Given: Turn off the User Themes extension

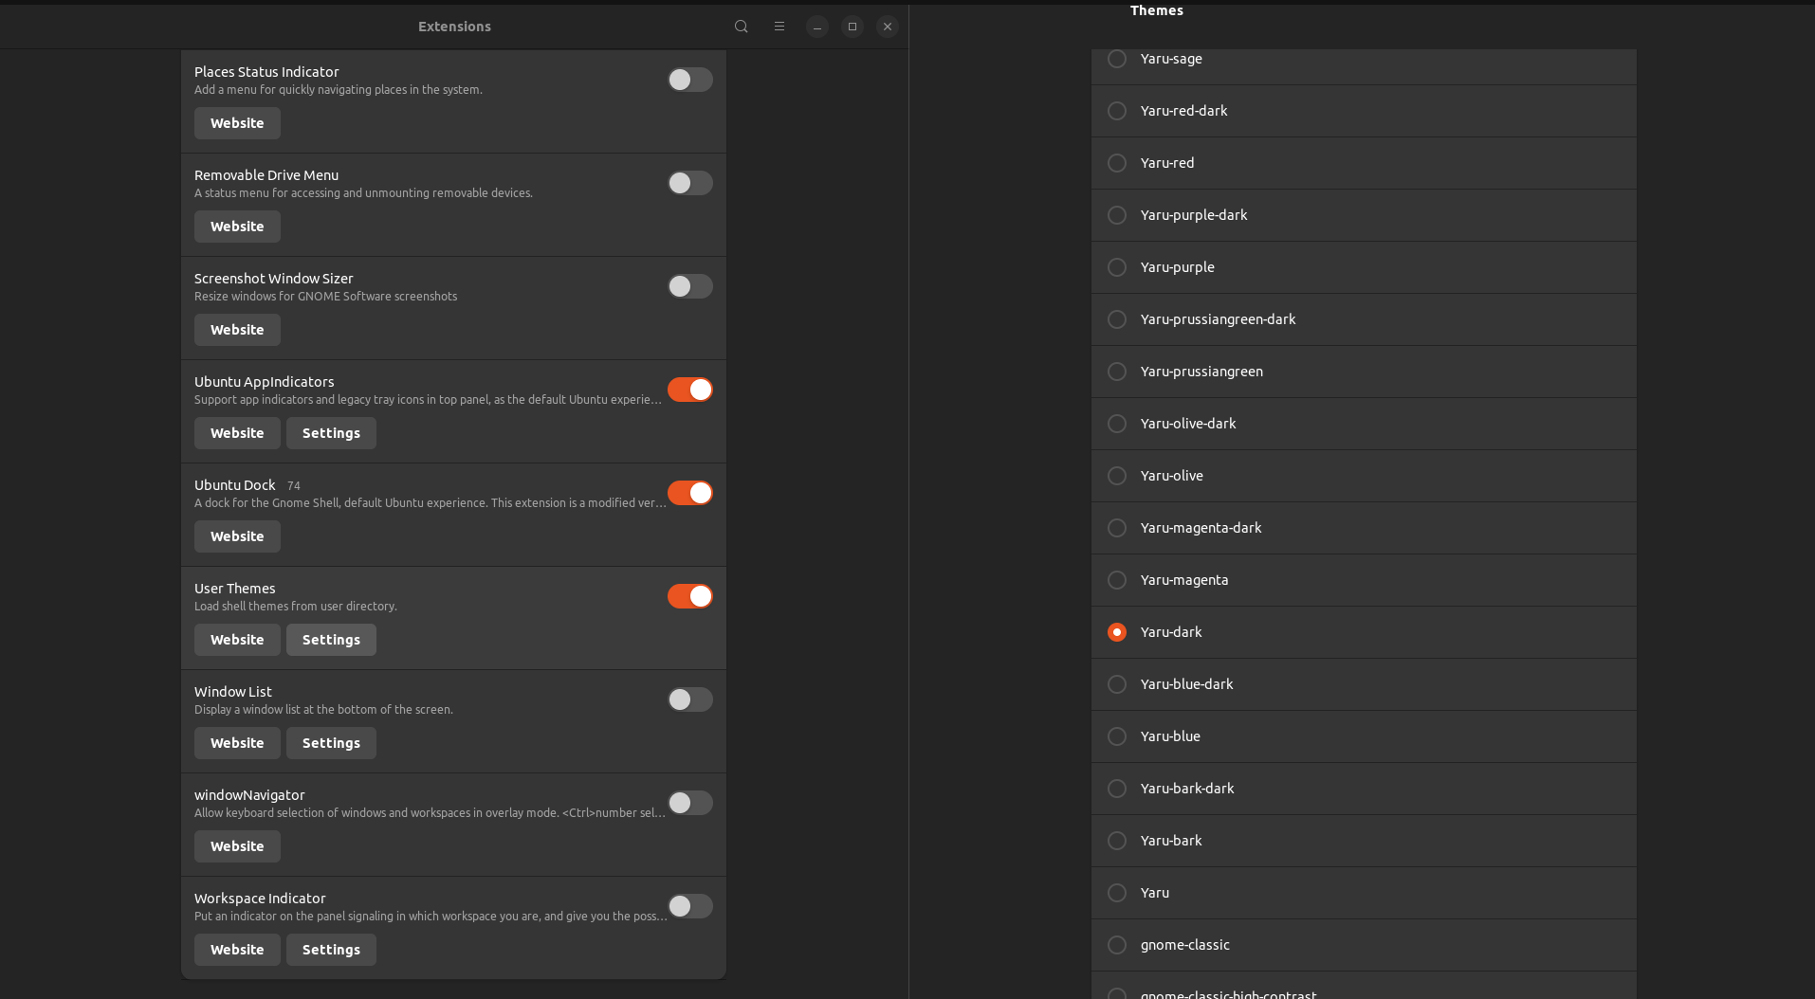Looking at the screenshot, I should coord(689,596).
